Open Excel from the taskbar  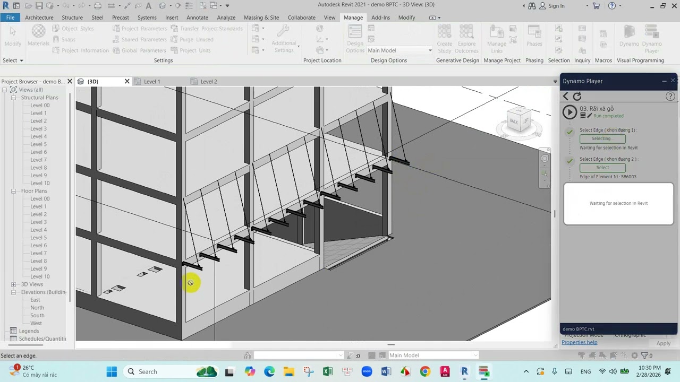click(327, 371)
